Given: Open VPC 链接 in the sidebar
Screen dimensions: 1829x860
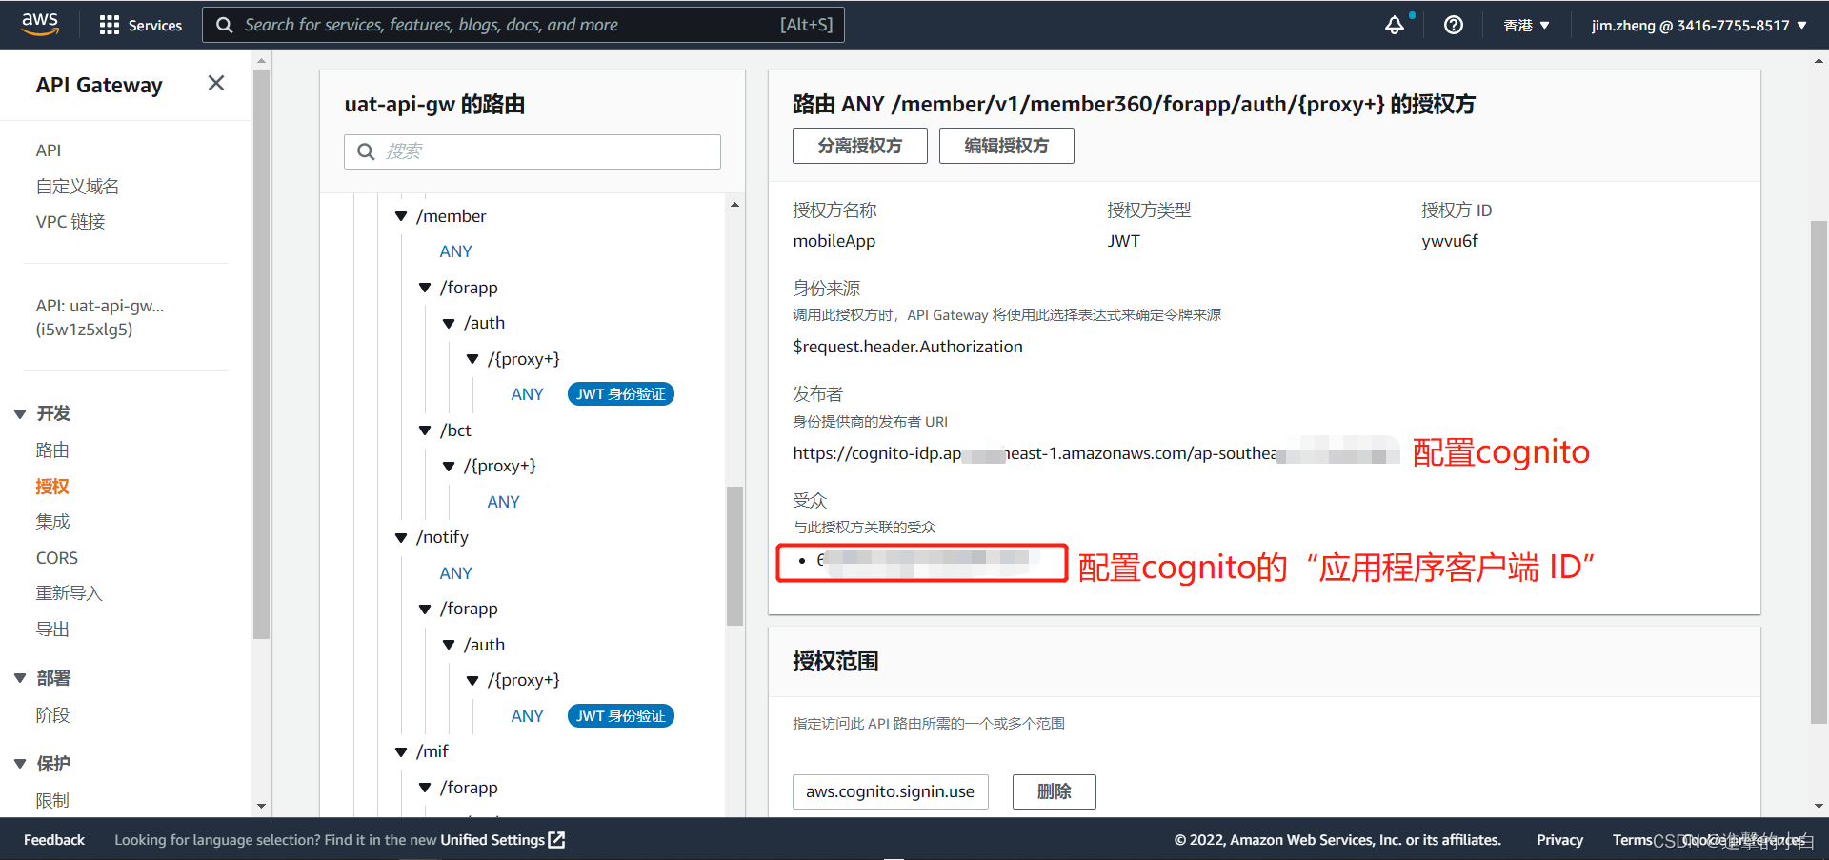Looking at the screenshot, I should point(70,222).
